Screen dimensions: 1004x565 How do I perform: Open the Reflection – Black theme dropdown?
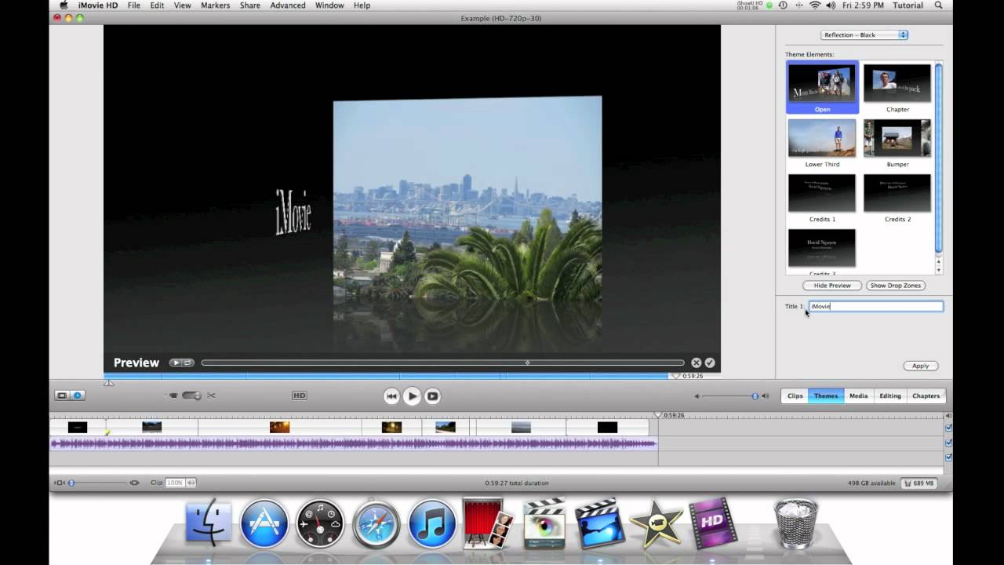(x=864, y=35)
